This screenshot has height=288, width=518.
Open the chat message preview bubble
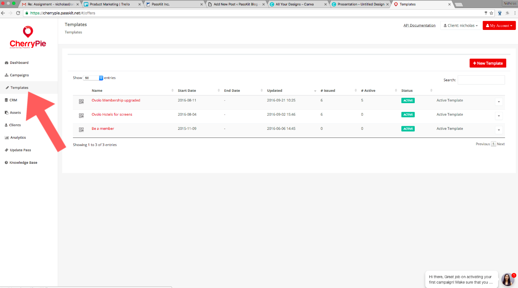(461, 280)
